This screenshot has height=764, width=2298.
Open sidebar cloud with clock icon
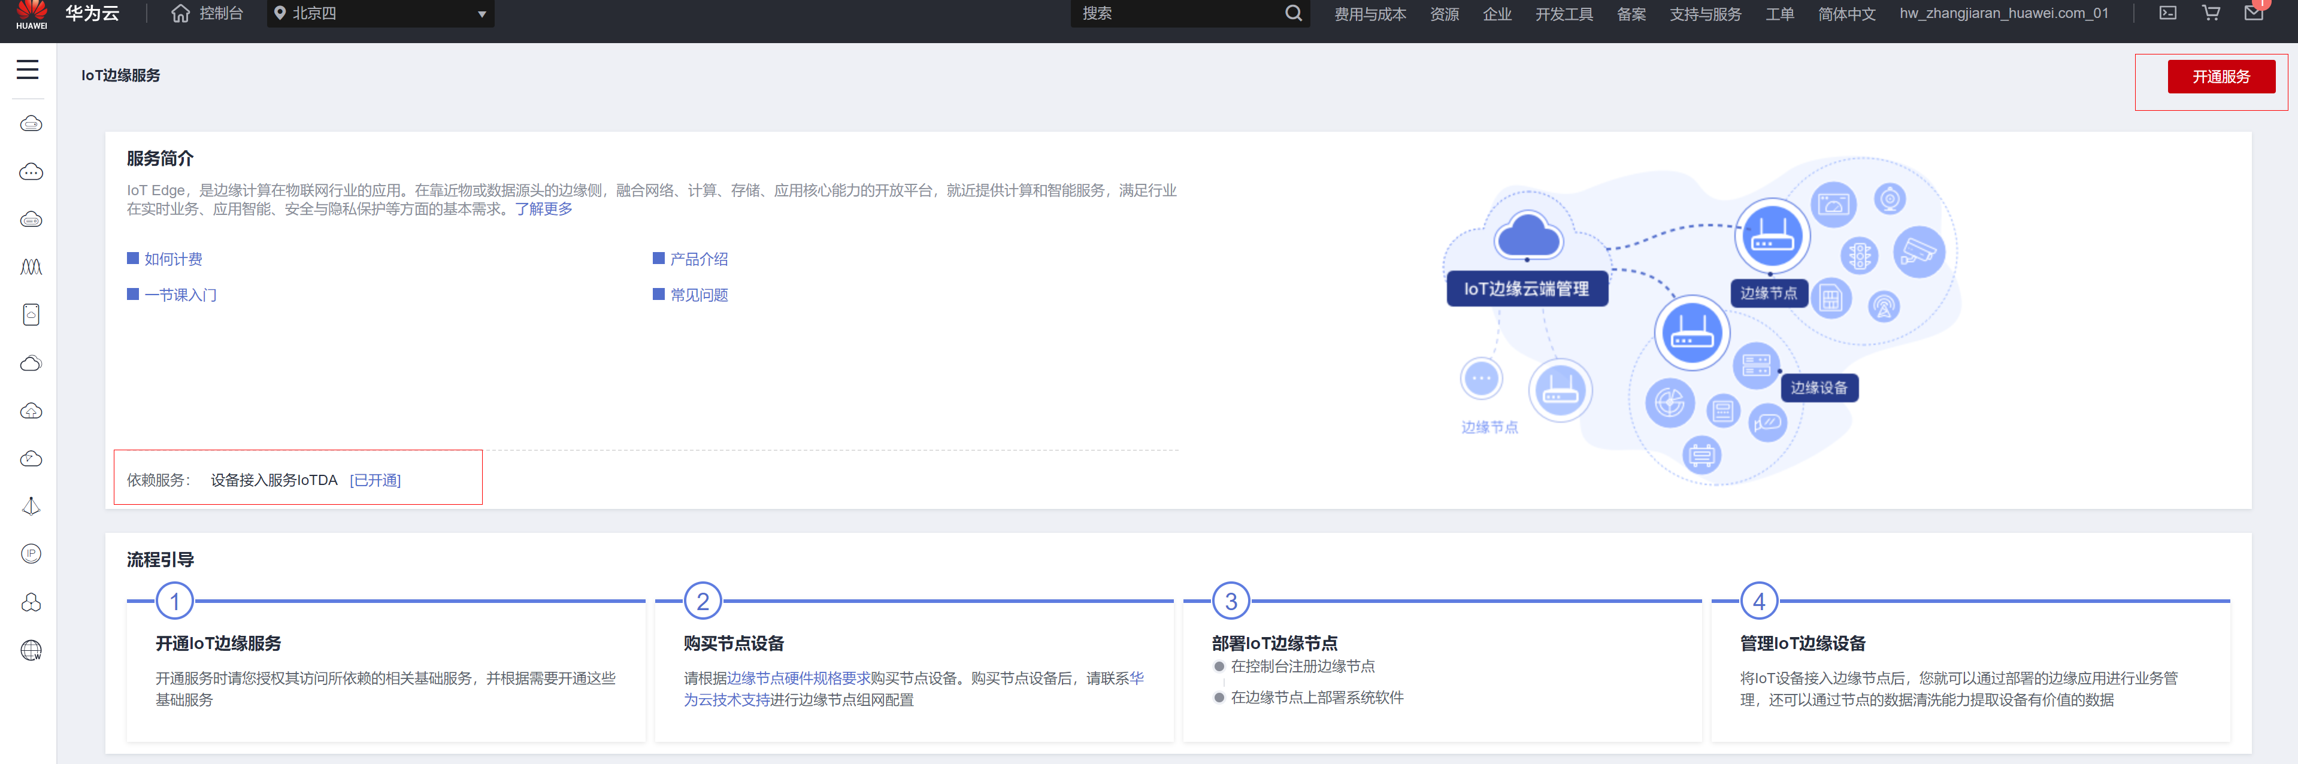31,458
